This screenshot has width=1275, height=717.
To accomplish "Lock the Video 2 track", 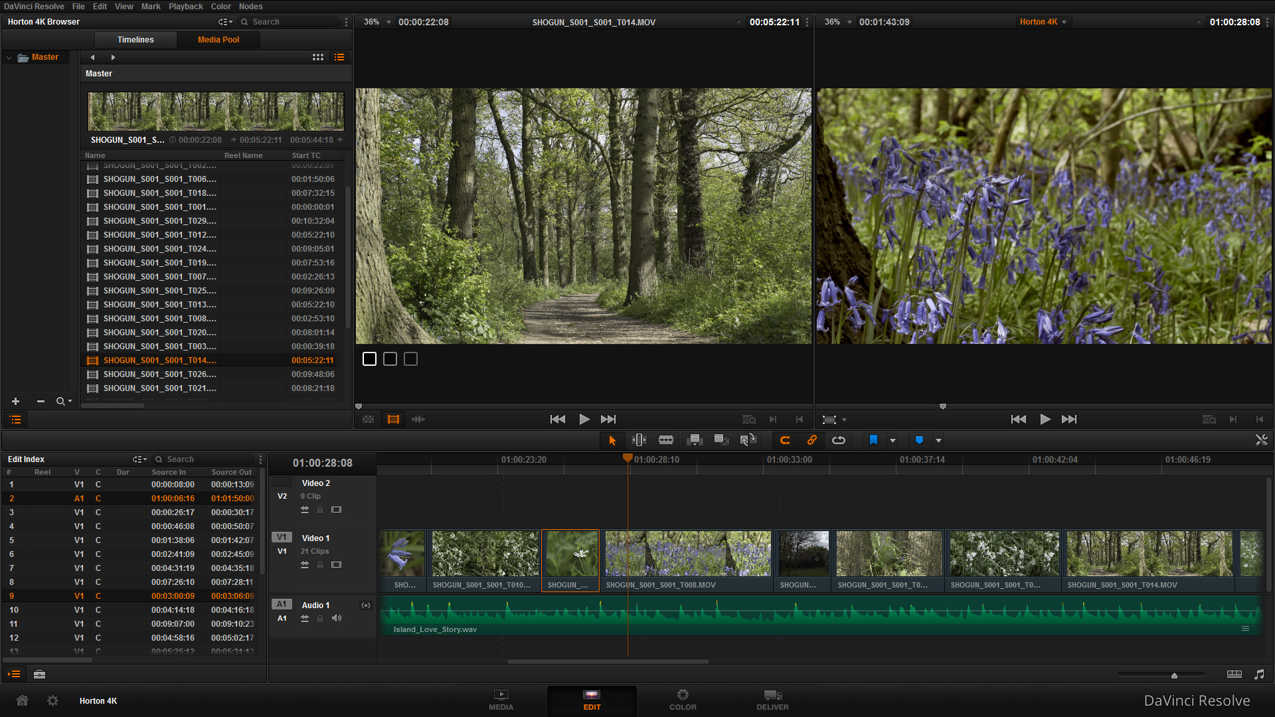I will 320,510.
